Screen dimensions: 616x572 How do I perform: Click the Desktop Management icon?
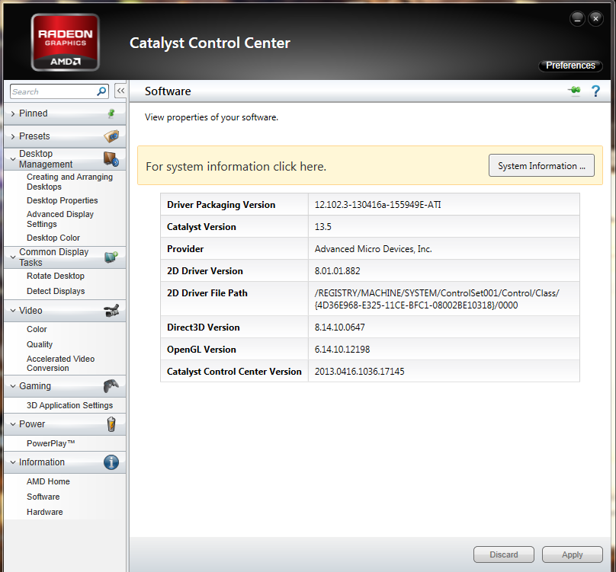coord(111,159)
